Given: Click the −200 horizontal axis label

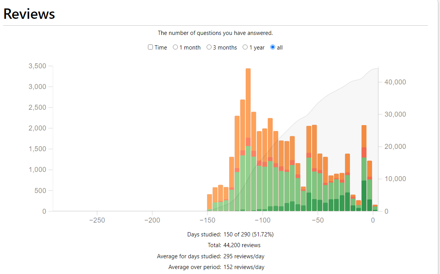Looking at the screenshot, I should pyautogui.click(x=152, y=220).
